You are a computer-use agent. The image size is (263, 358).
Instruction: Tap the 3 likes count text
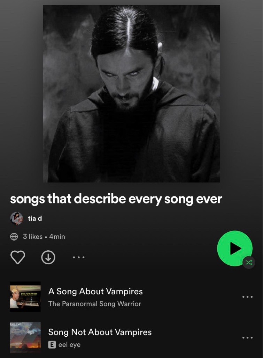click(32, 237)
